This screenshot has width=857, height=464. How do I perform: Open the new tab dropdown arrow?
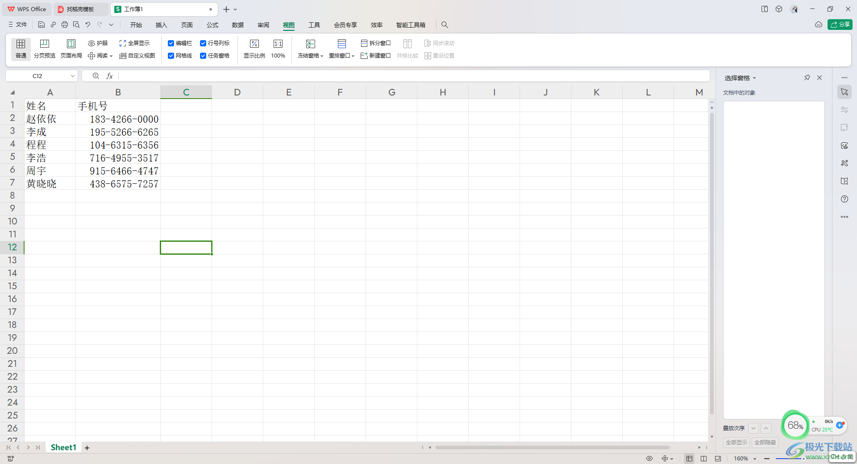click(235, 9)
